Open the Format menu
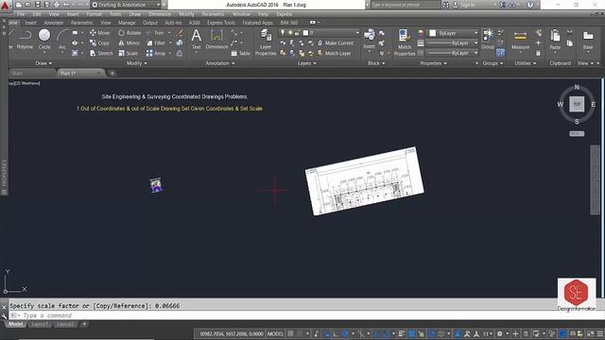605x340 pixels. coord(94,14)
